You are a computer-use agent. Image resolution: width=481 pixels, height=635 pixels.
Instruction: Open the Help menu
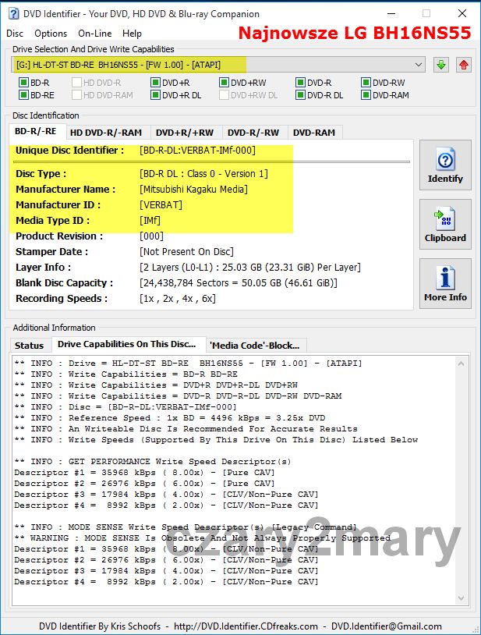coord(132,34)
